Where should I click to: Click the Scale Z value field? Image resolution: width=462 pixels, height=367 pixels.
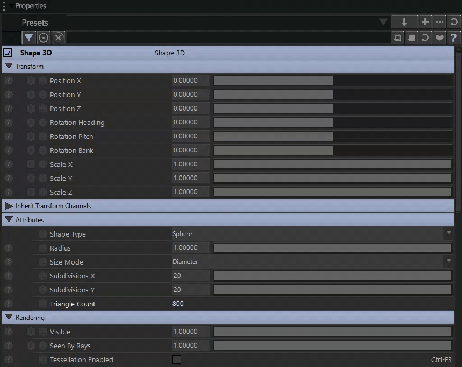(191, 192)
